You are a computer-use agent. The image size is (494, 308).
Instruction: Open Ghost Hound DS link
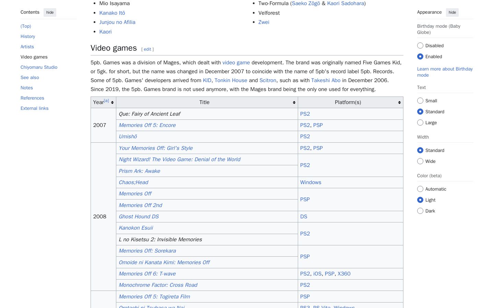tap(139, 217)
